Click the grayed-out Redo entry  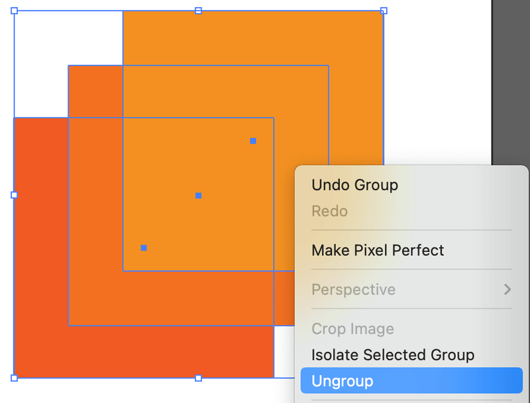click(x=329, y=211)
